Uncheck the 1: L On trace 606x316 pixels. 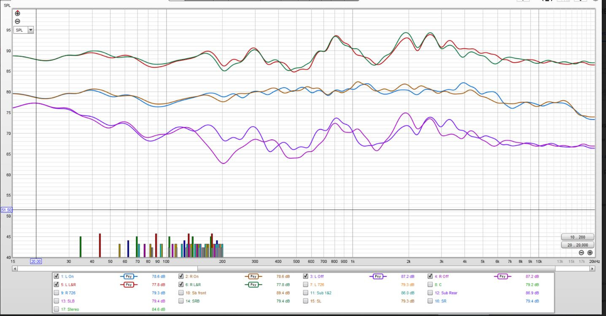[x=57, y=277]
